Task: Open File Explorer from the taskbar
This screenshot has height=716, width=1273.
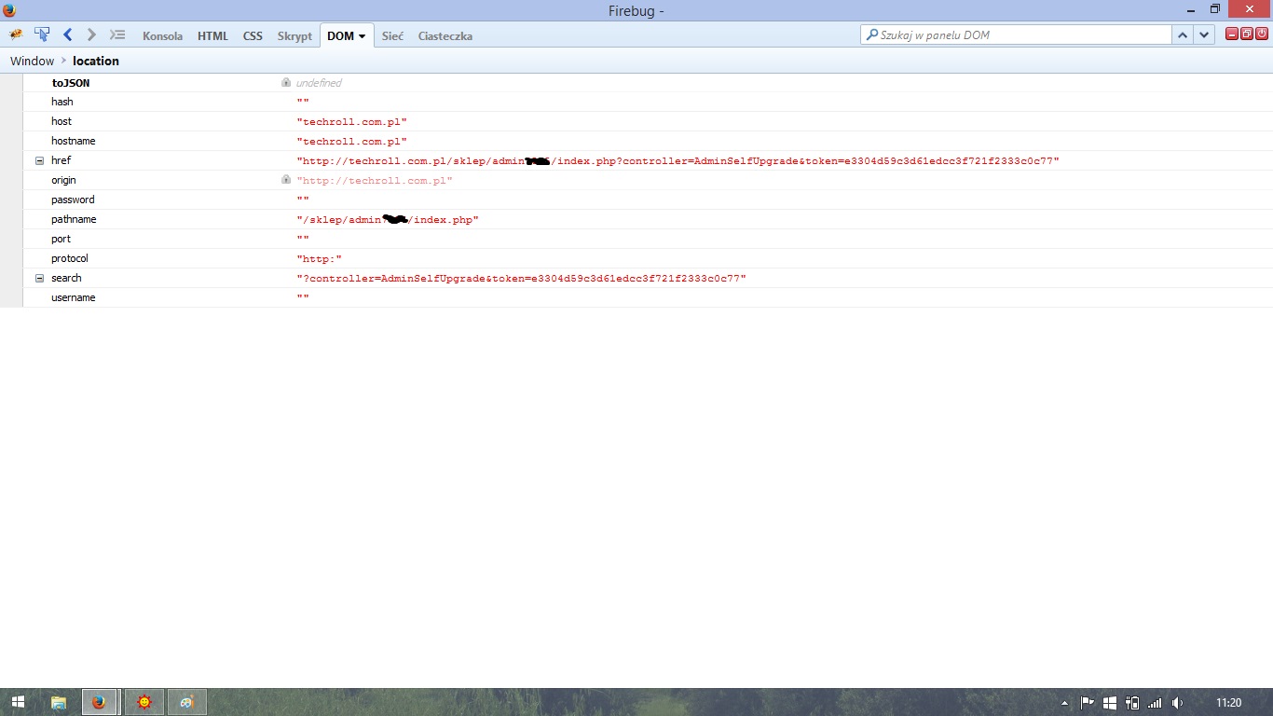Action: tap(58, 702)
